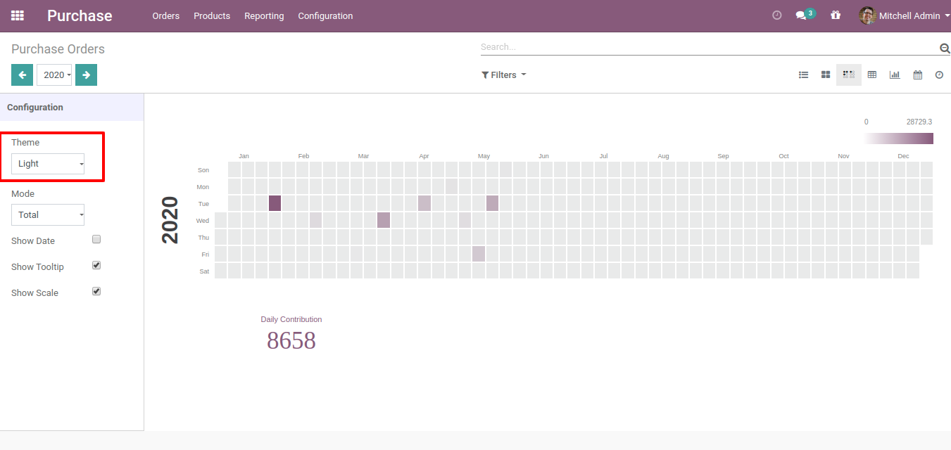
Task: Switch to graph chart view icon
Action: tap(895, 75)
